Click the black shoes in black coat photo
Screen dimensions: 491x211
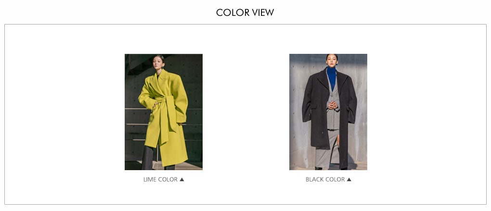pyautogui.click(x=319, y=168)
